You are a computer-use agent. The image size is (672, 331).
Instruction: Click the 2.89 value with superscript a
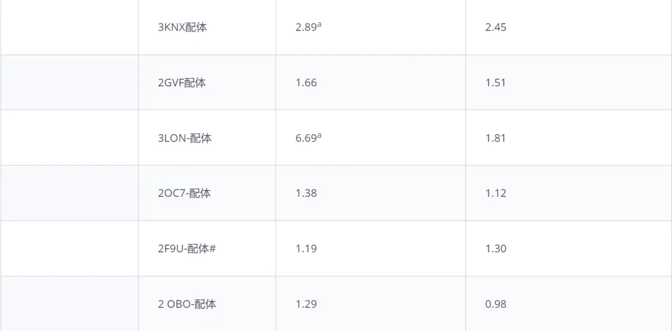click(309, 27)
